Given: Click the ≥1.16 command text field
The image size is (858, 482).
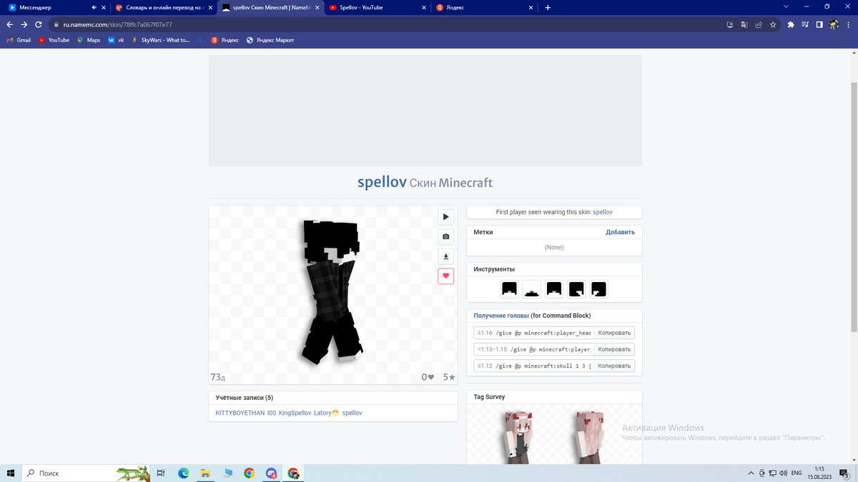Looking at the screenshot, I should (x=534, y=333).
